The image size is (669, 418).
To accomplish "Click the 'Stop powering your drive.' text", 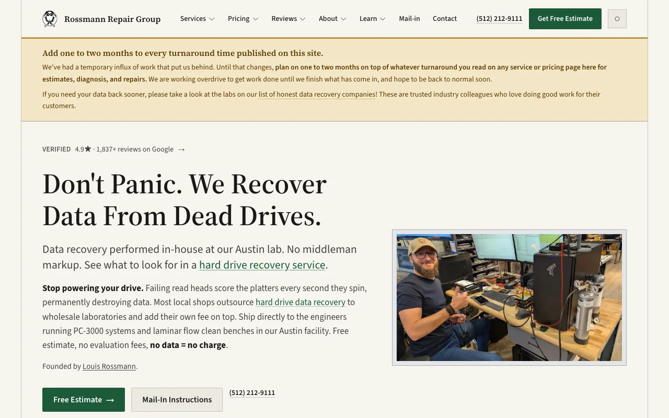I will coord(93,288).
